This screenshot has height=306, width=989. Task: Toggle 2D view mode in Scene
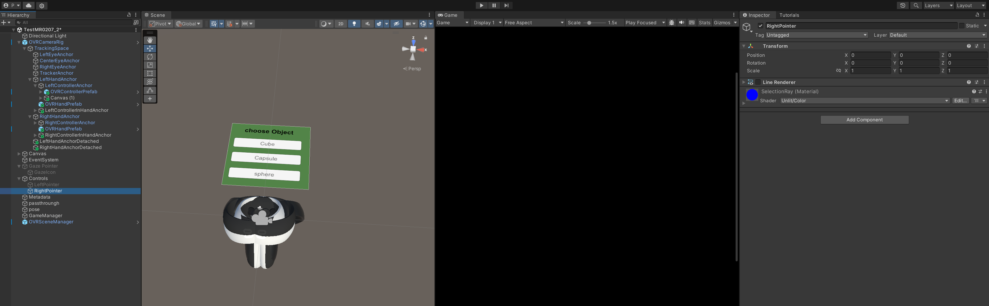[x=341, y=24]
